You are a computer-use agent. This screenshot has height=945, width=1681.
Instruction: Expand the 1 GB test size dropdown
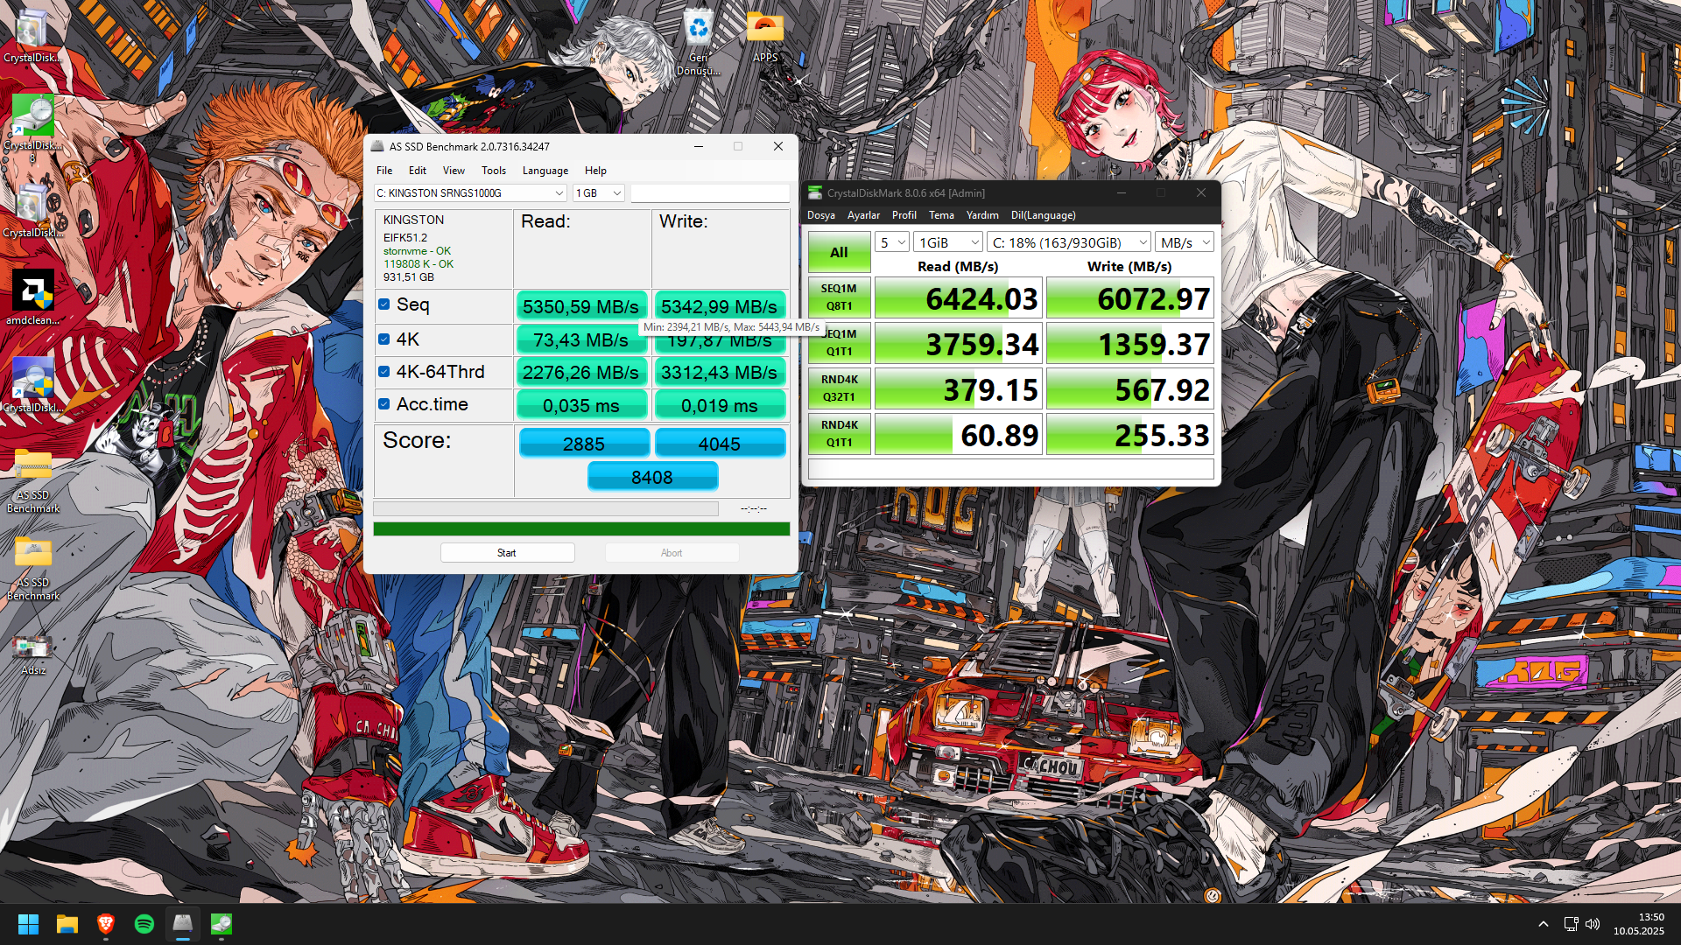599,192
